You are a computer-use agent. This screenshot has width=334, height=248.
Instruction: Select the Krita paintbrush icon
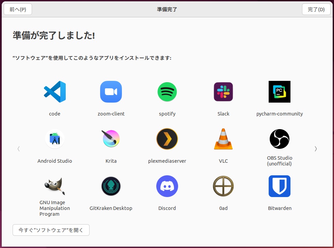111,139
